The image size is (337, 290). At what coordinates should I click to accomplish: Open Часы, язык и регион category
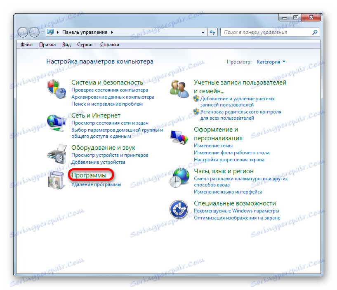tap(224, 171)
